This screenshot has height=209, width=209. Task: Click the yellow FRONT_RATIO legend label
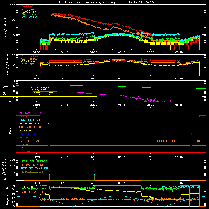30,187
